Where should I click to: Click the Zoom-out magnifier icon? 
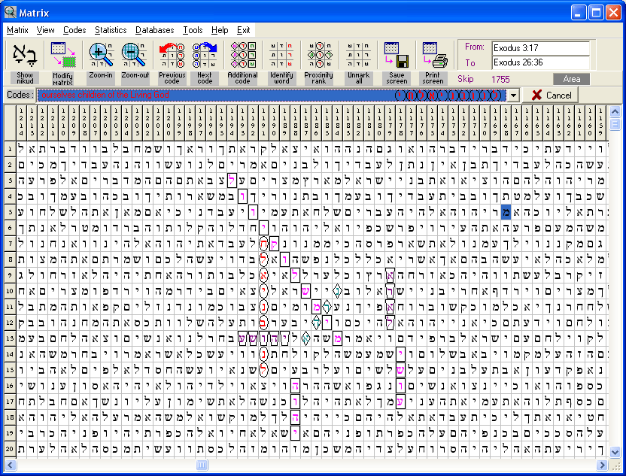pos(135,55)
